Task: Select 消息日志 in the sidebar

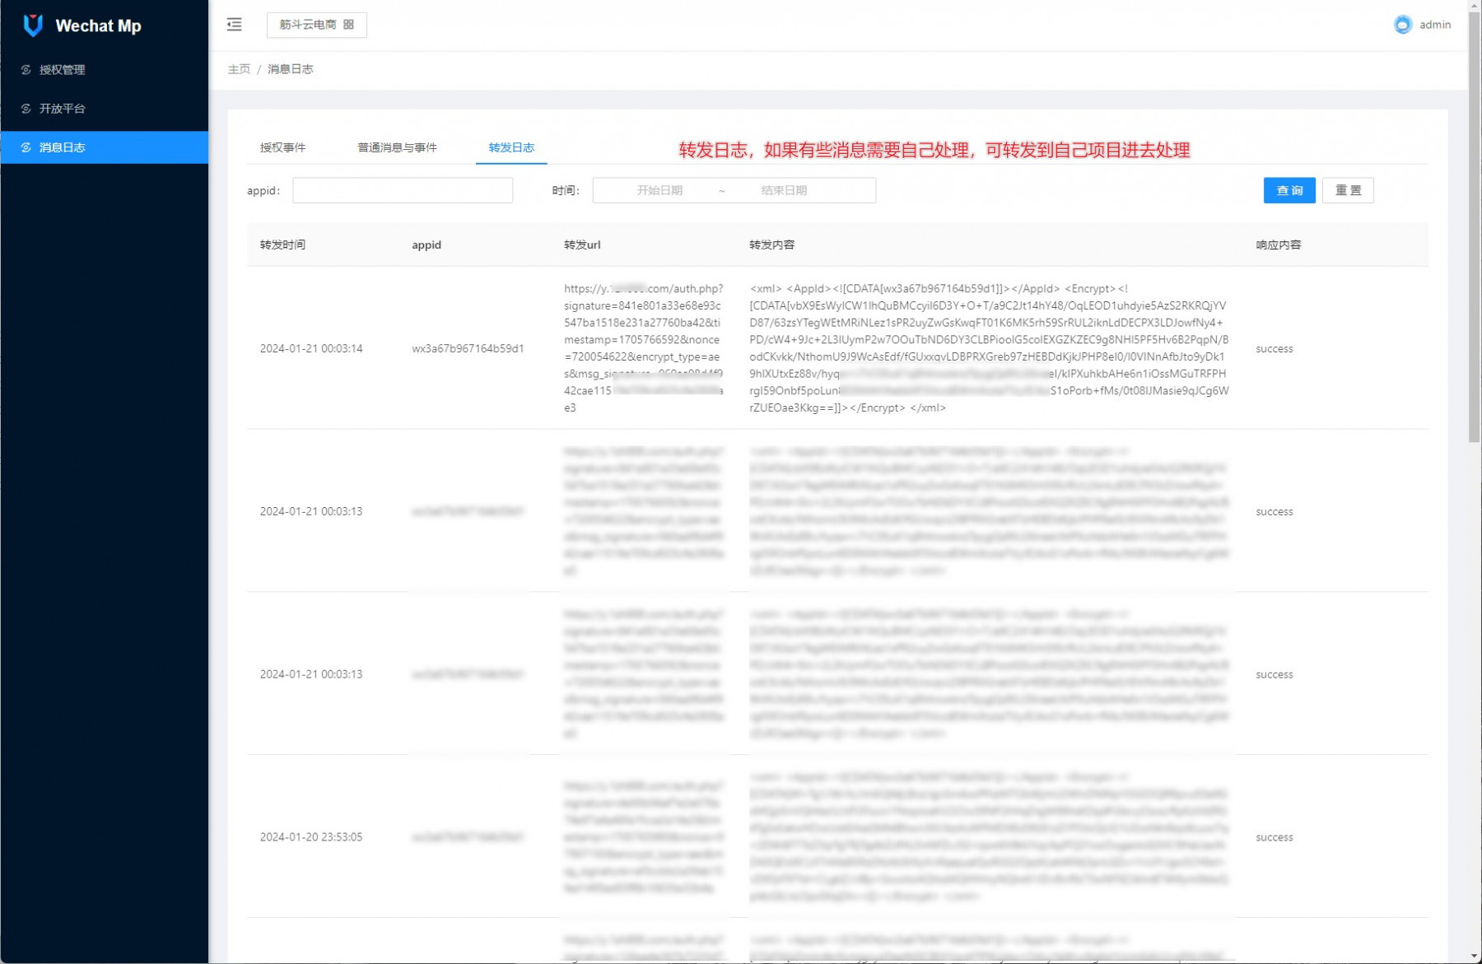Action: coord(104,147)
